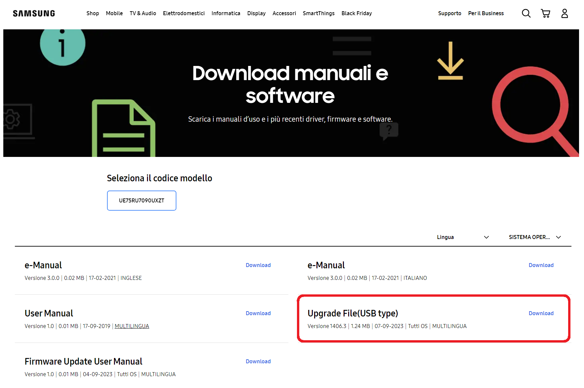Click the Firmware Update User Manual title
This screenshot has width=584, height=388.
click(x=84, y=361)
